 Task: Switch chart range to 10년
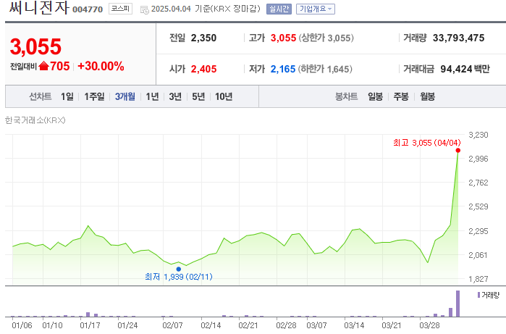(x=224, y=96)
